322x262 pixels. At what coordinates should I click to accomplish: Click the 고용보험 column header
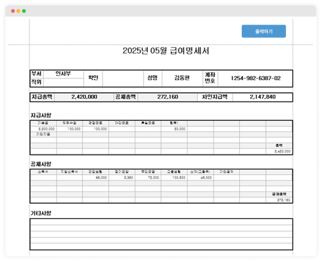pos(174,172)
